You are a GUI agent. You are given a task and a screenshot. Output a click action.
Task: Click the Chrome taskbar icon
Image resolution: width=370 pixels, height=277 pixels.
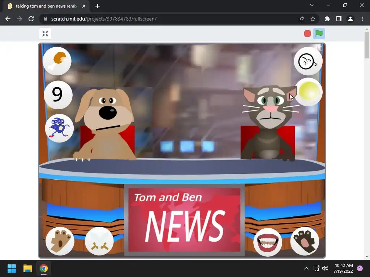pyautogui.click(x=43, y=268)
